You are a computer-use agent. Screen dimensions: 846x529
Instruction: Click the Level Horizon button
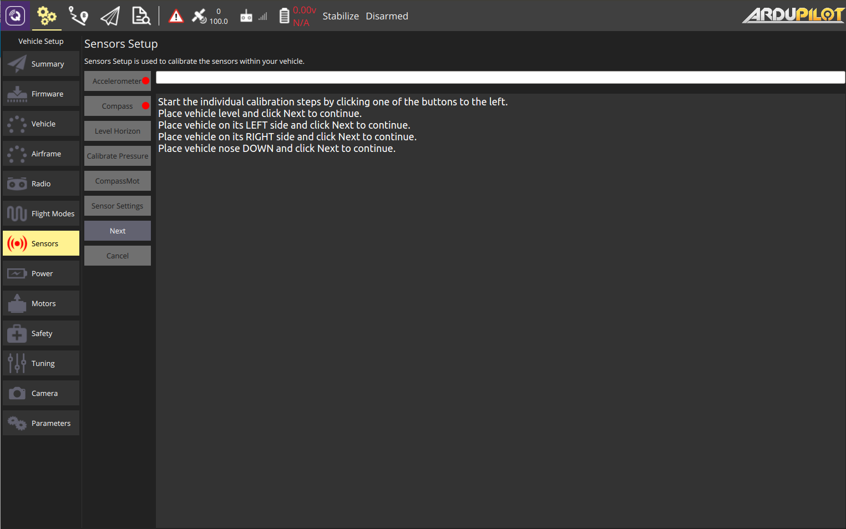[x=118, y=131]
